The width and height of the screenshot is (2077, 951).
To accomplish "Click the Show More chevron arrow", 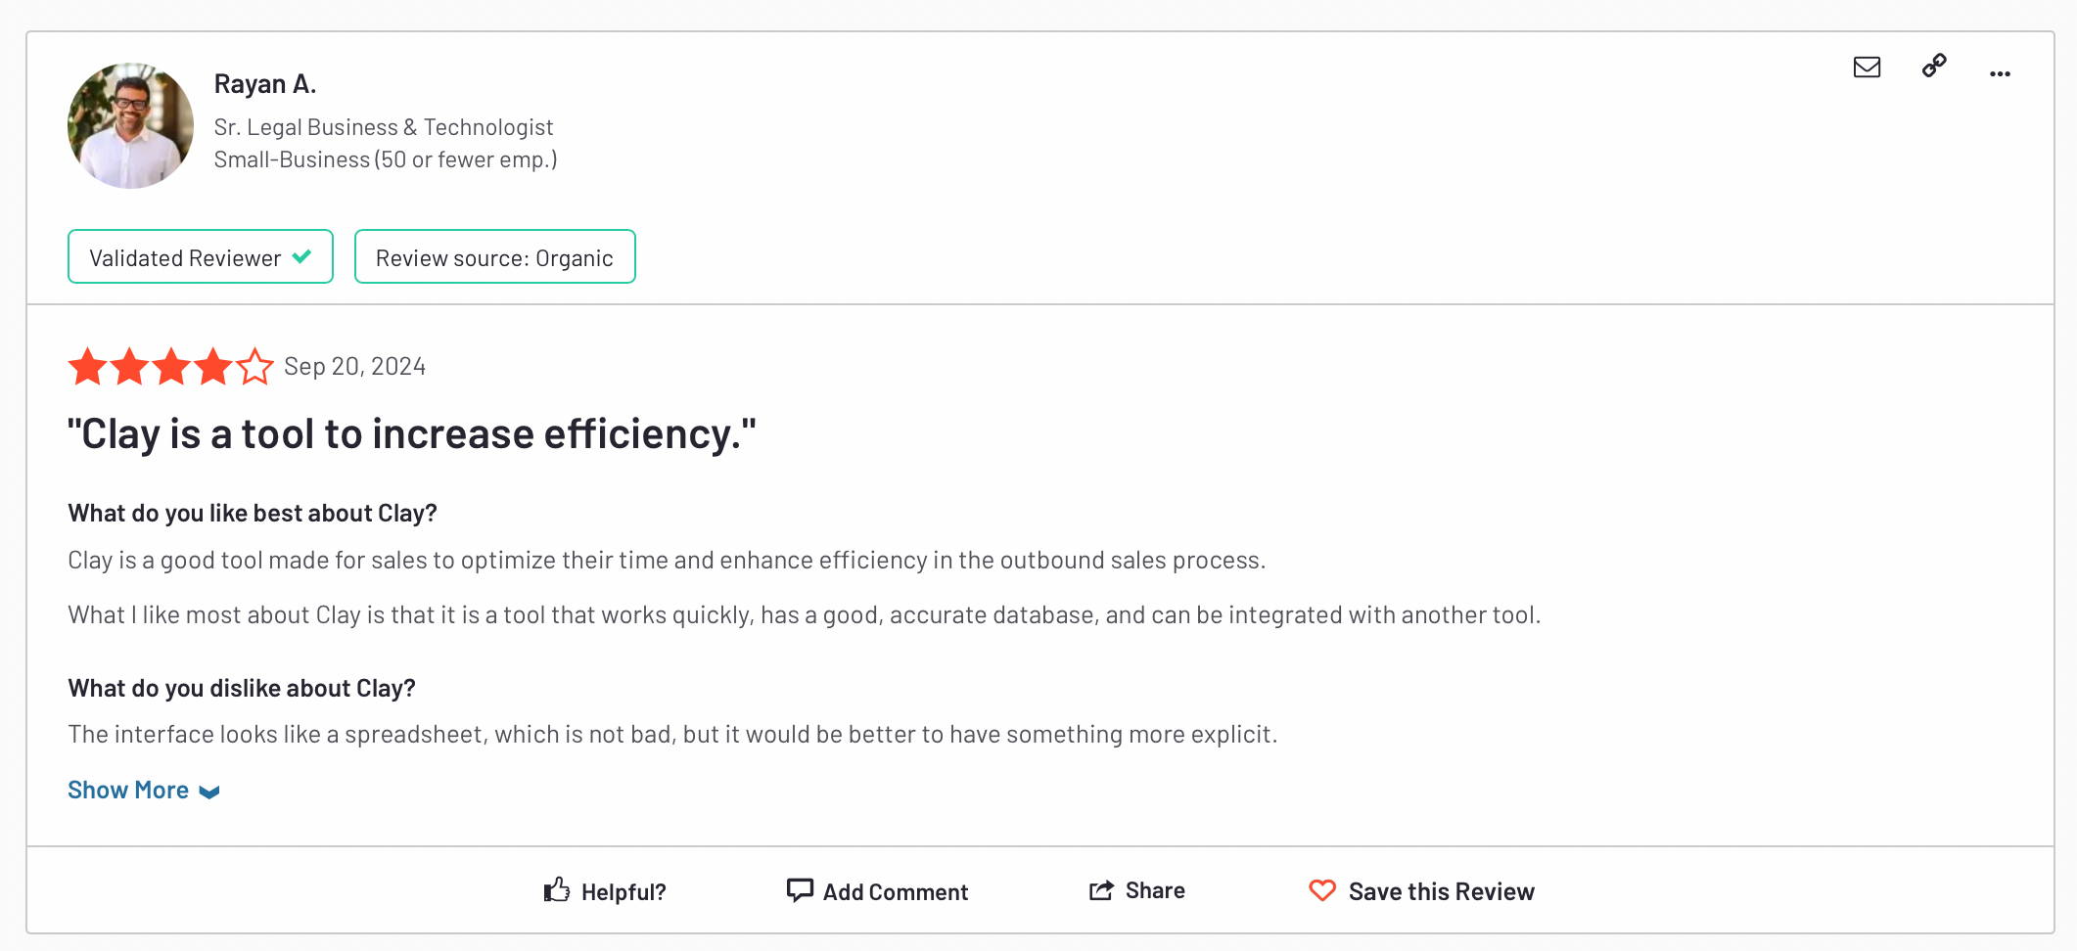I will 209,792.
